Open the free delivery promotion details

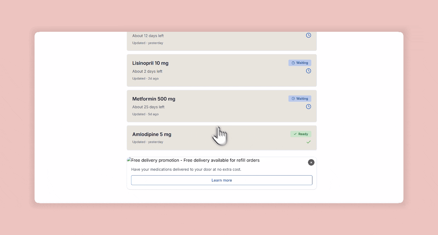221,180
